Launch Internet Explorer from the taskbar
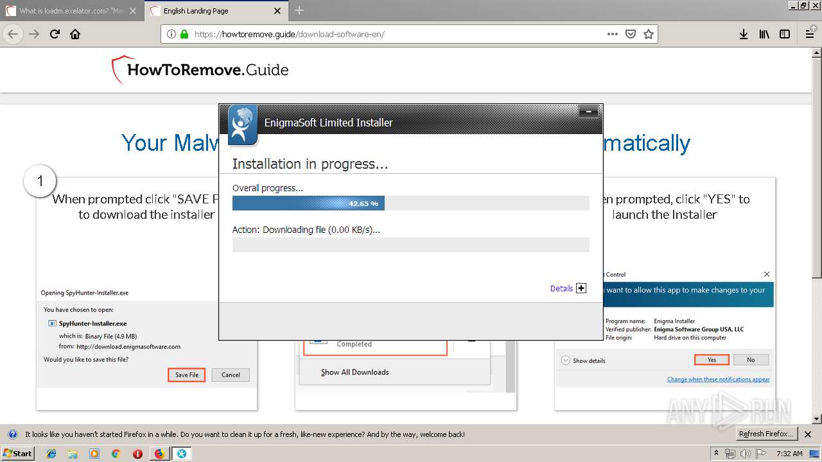 click(51, 454)
